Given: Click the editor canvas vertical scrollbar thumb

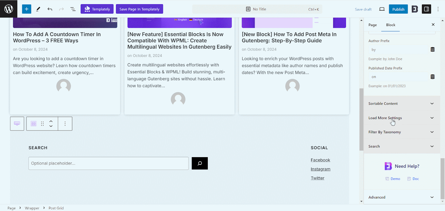Looking at the screenshot, I should pos(361,119).
